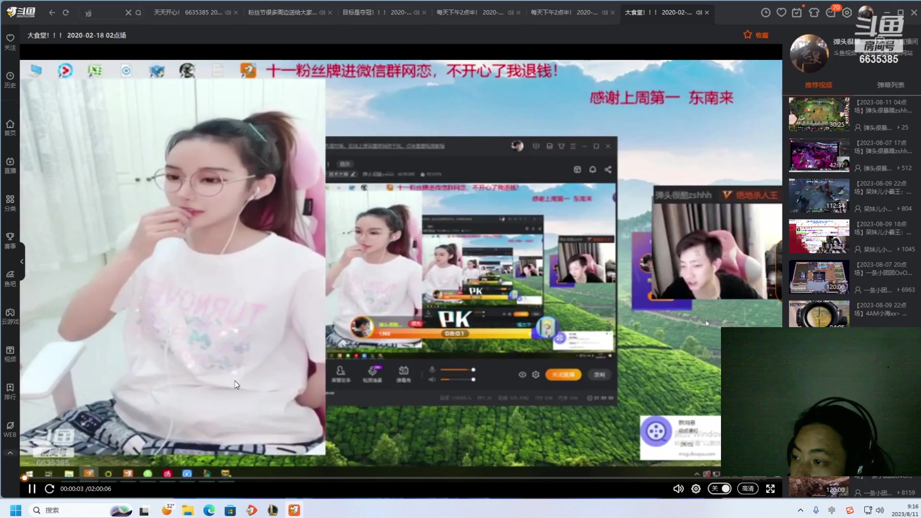
Task: Mute the 粉丝节 tab speaker icon
Action: (x=322, y=12)
